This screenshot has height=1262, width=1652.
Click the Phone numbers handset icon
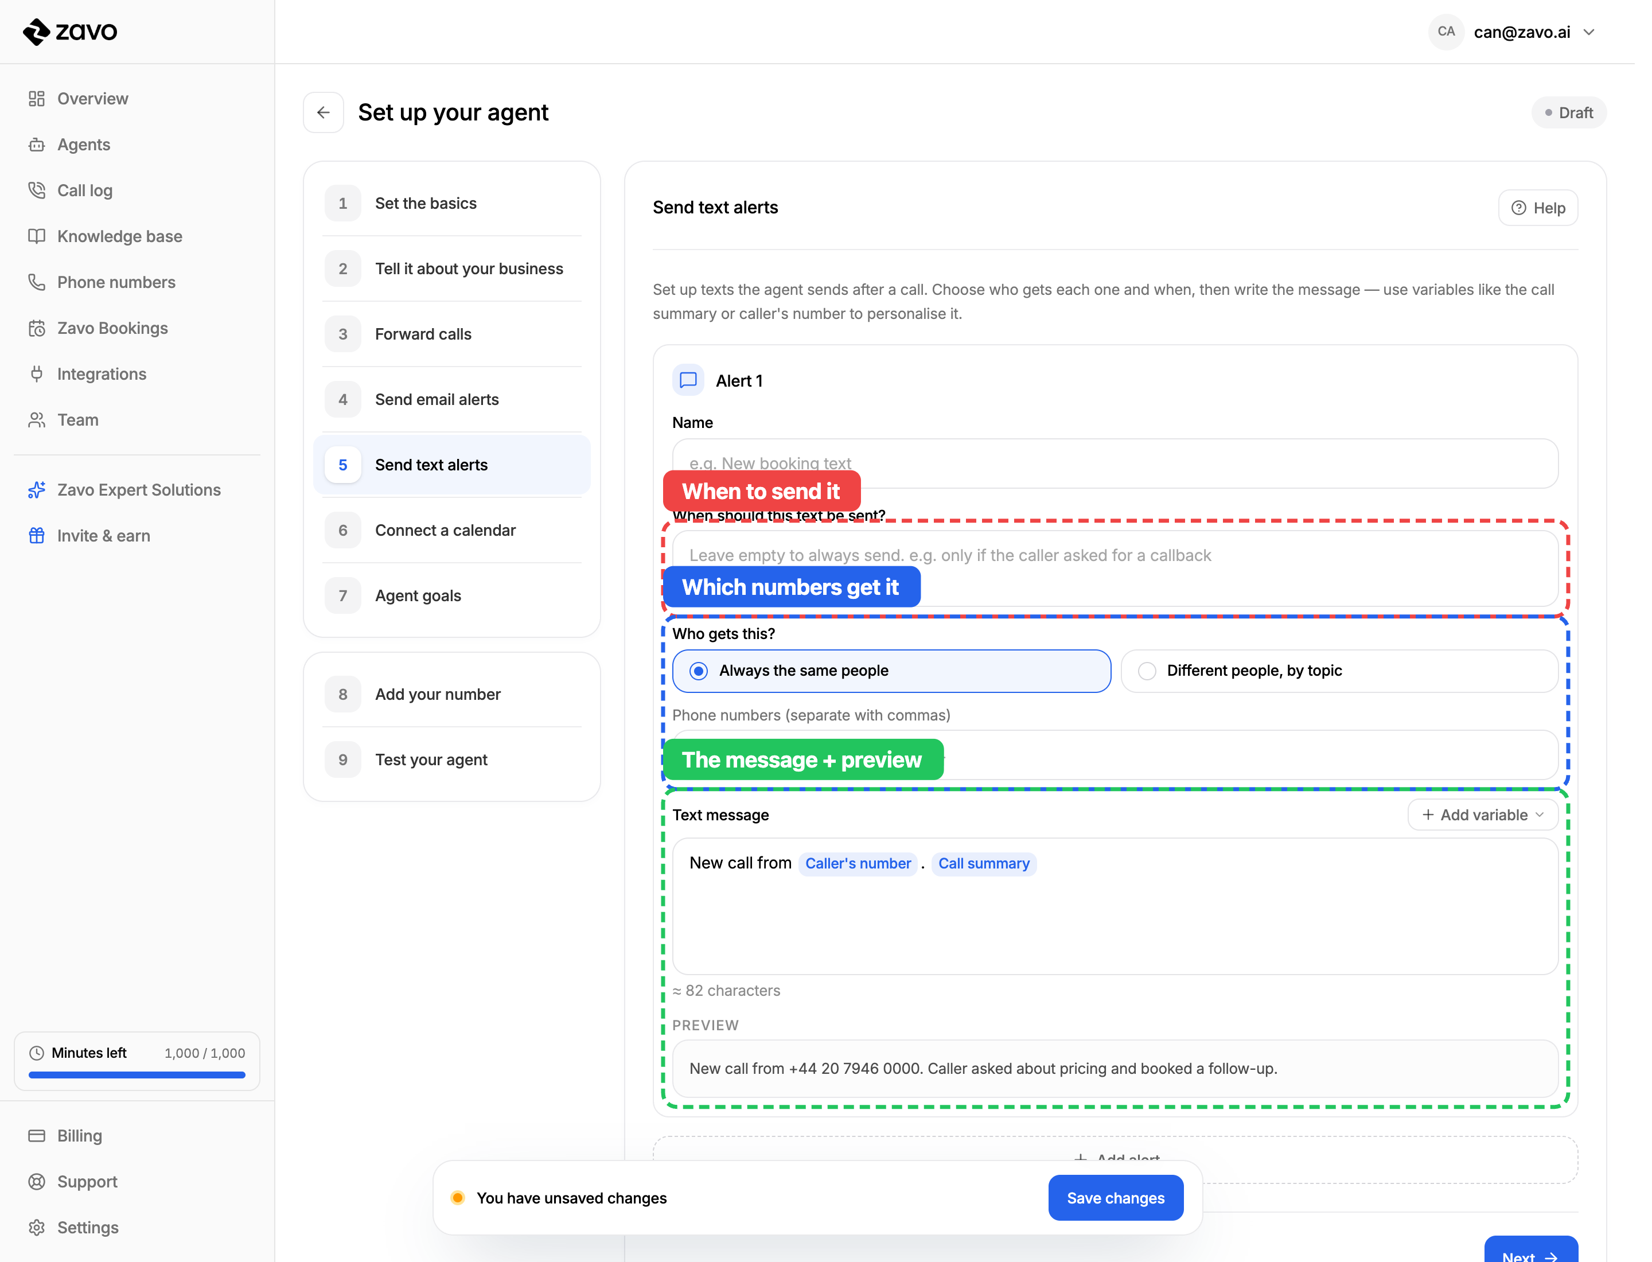click(37, 282)
